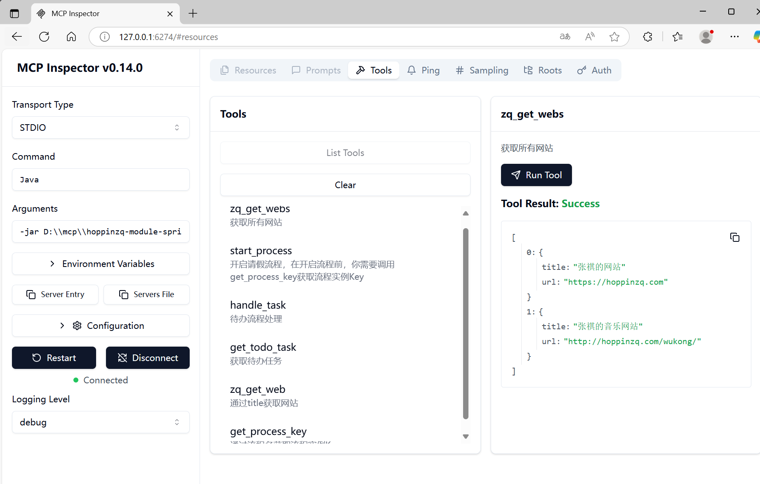Select the handle_task tool in list
The height and width of the screenshot is (484, 760).
(x=258, y=311)
